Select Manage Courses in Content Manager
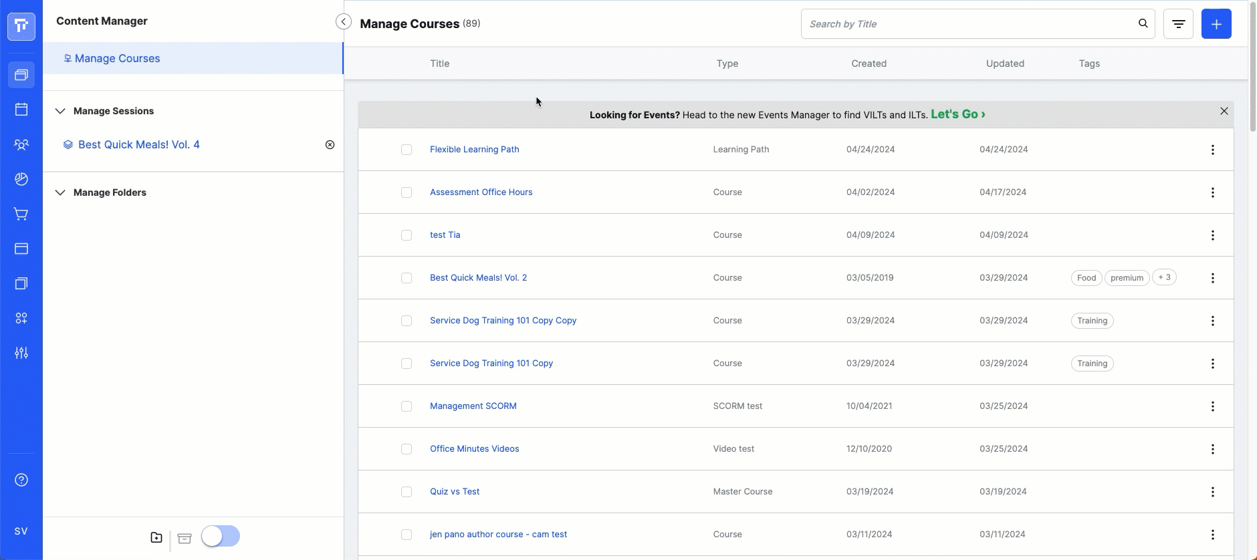This screenshot has width=1257, height=560. pyautogui.click(x=193, y=58)
